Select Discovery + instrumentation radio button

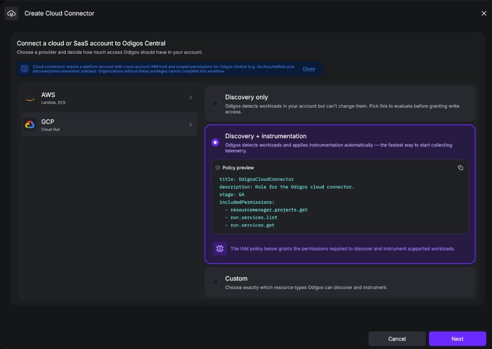[215, 143]
